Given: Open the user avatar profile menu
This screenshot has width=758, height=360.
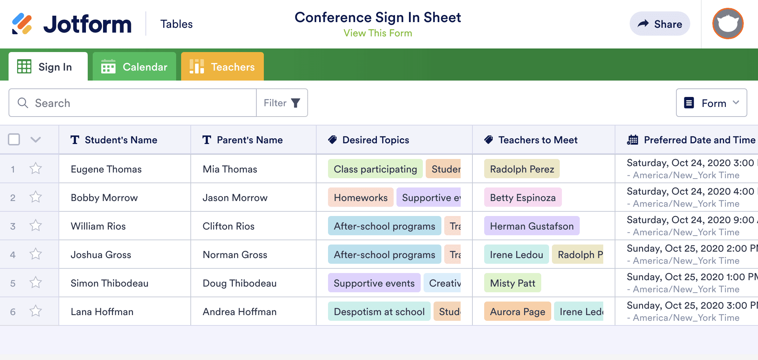Looking at the screenshot, I should point(728,24).
